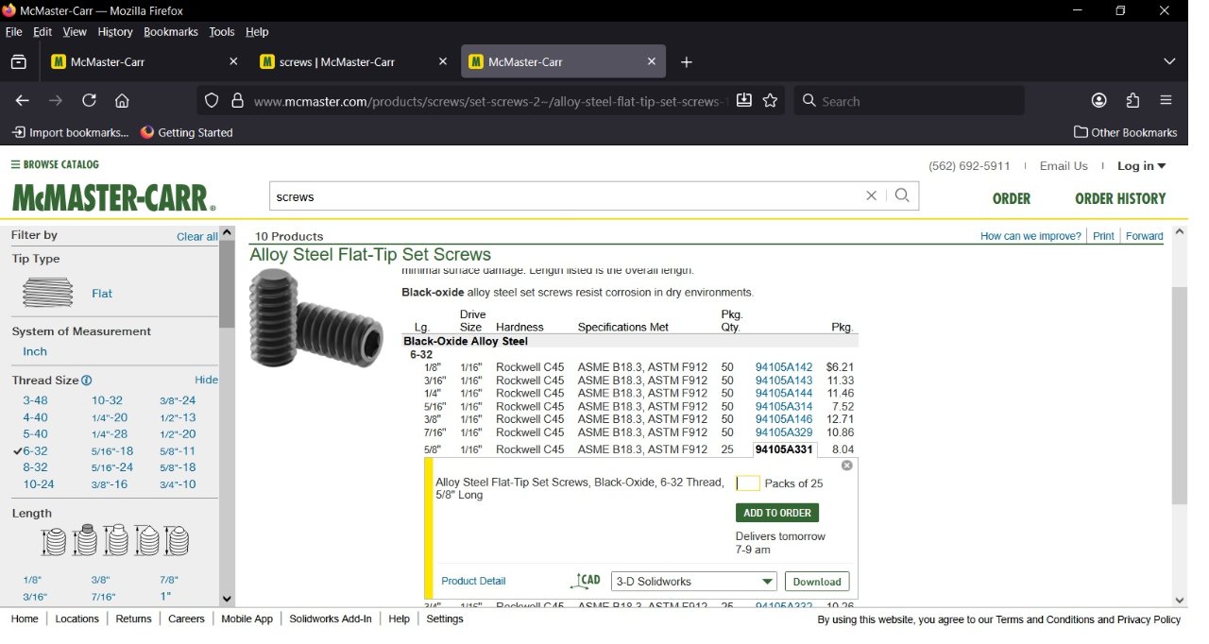This screenshot has width=1209, height=644.
Task: Click Import bookmarks toolbar item
Action: click(70, 132)
